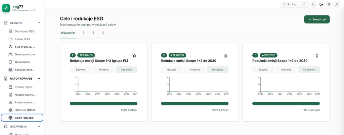Select Docelowa in the grupa PL card
Viewport: 344px width, 135px height.
[127, 70]
